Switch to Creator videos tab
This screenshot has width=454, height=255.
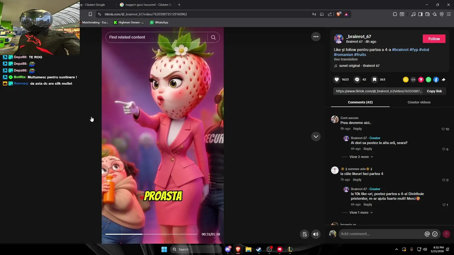coord(419,102)
